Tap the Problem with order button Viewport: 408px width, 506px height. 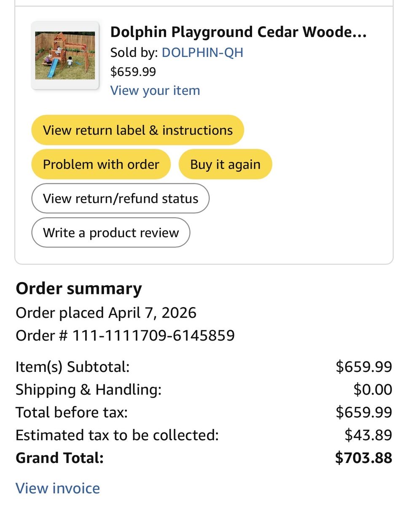[101, 164]
